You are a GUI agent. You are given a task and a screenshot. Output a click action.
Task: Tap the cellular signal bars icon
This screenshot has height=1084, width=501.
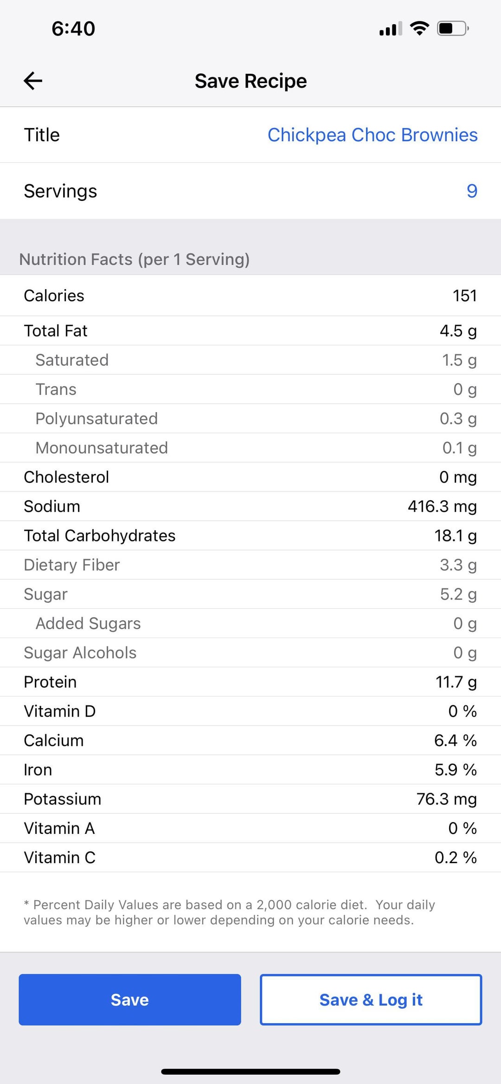(x=391, y=29)
